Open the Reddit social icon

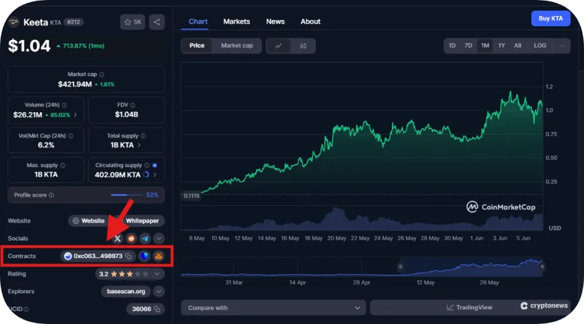(131, 239)
